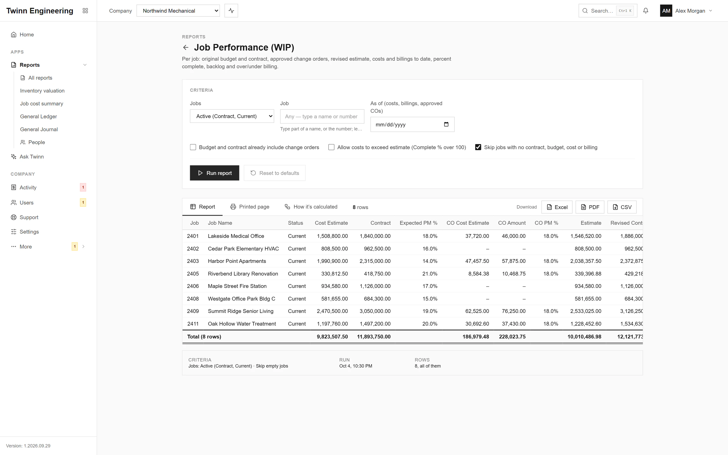
Task: Open the notifications bell
Action: click(646, 11)
